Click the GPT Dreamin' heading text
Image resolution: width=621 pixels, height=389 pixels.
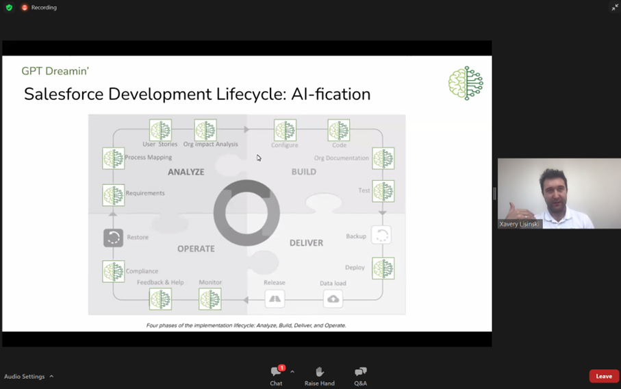[x=55, y=71]
